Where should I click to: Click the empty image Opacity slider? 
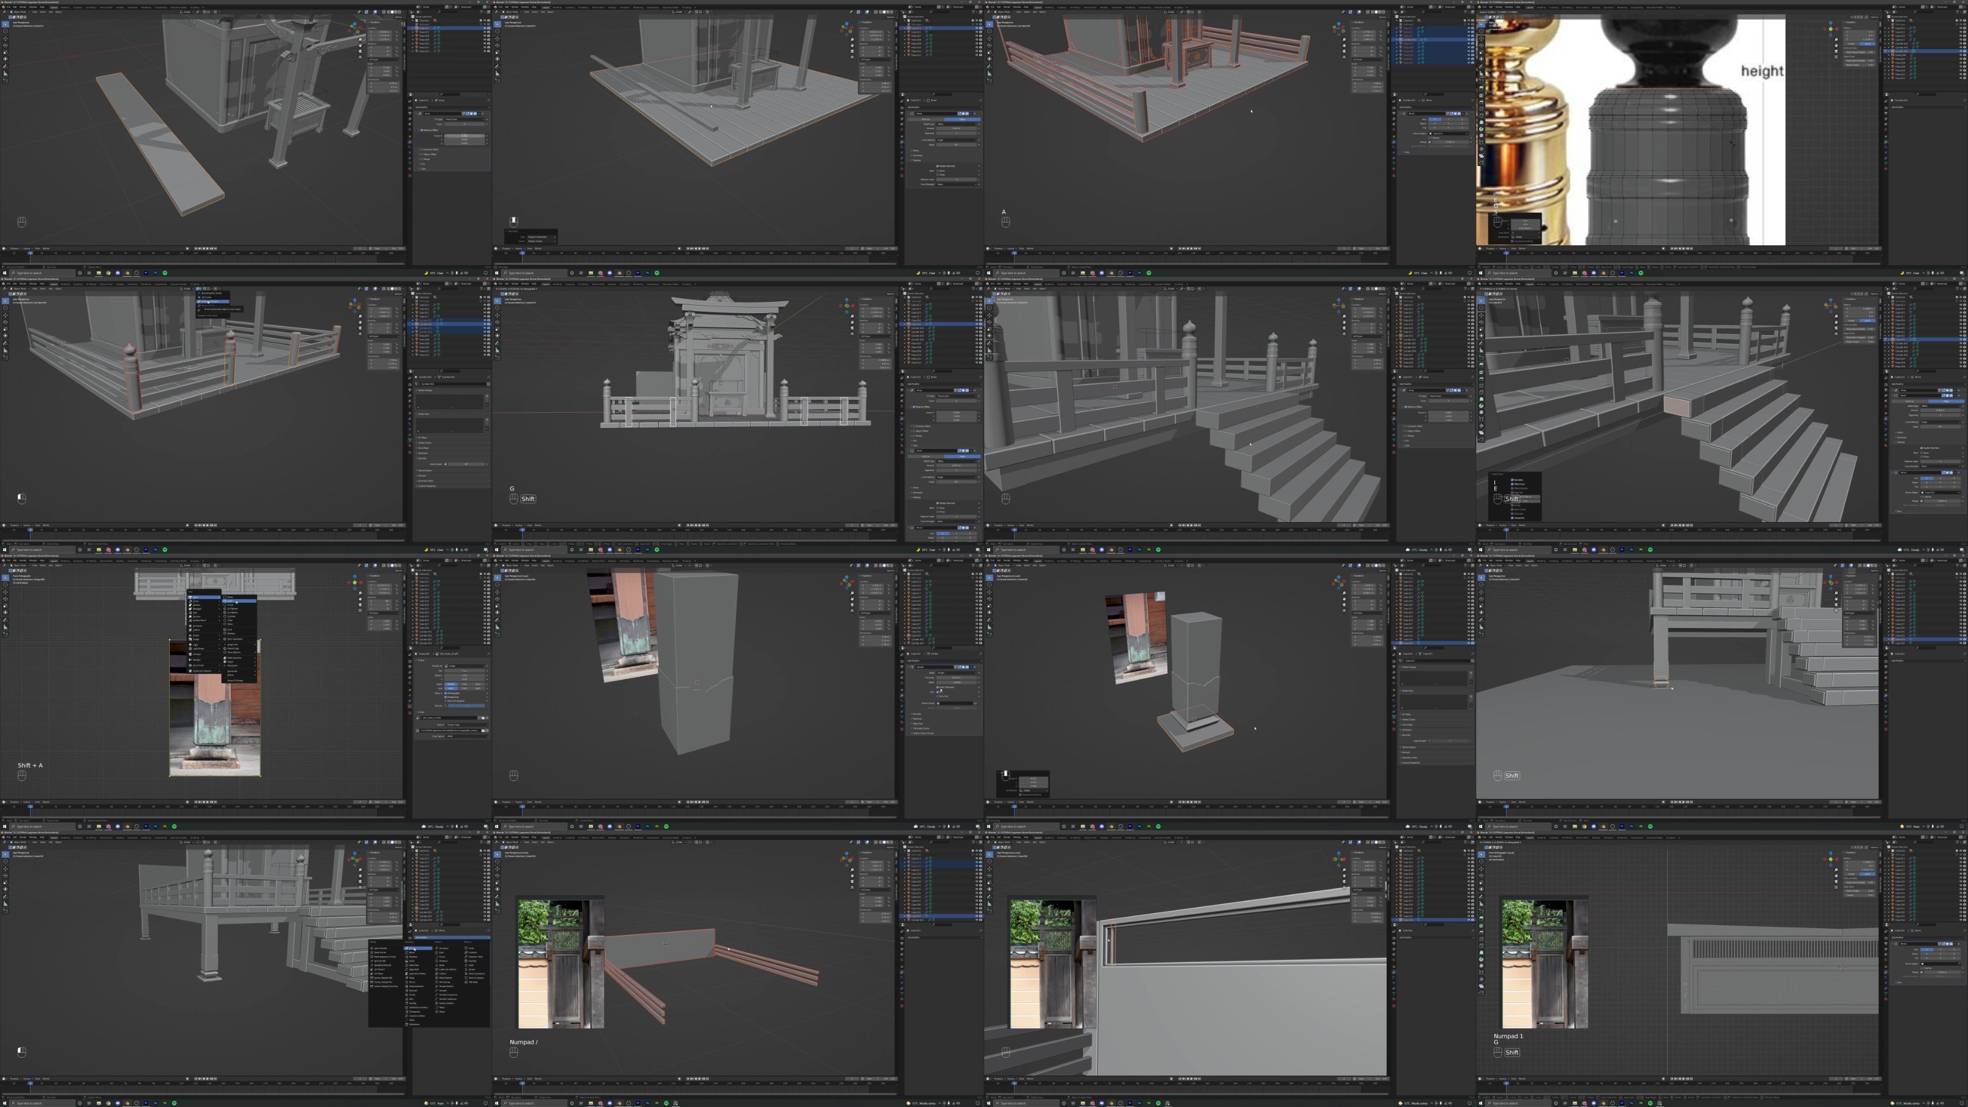467,707
